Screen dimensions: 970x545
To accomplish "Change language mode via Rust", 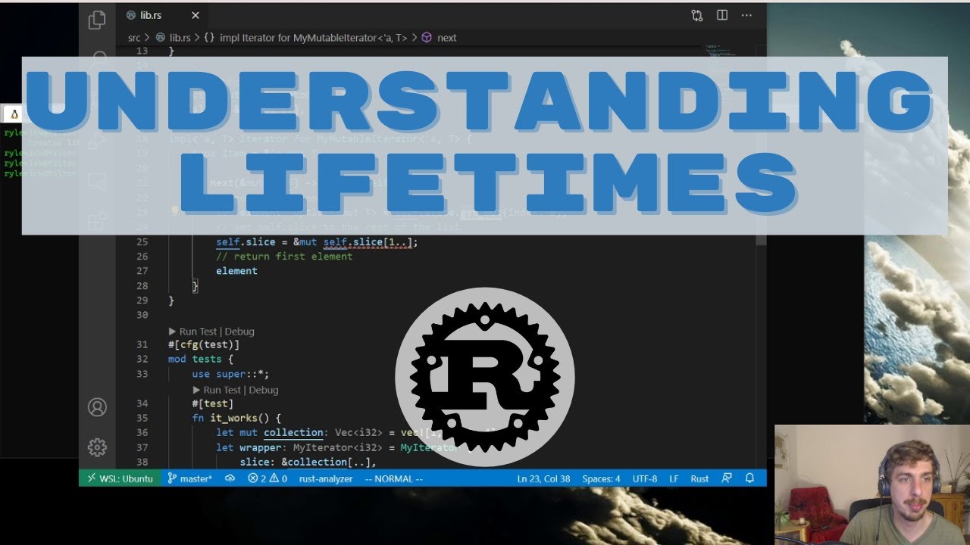I will tap(699, 478).
